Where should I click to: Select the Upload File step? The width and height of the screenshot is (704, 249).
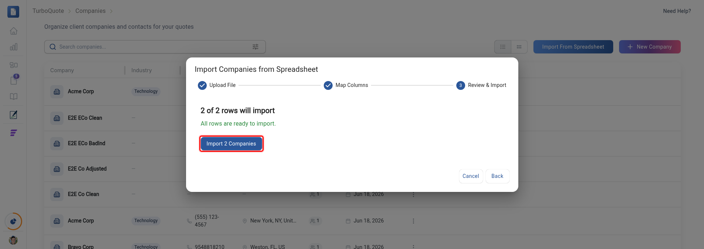pos(217,85)
